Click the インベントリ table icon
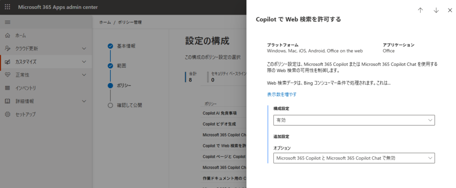 tap(8, 88)
